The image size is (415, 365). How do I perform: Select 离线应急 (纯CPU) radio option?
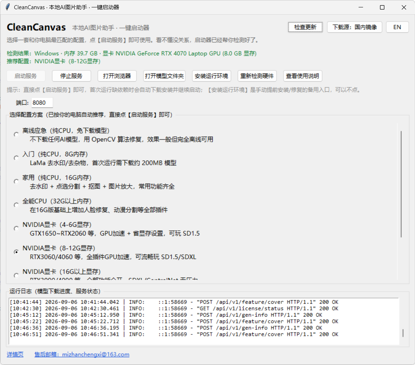(17, 135)
